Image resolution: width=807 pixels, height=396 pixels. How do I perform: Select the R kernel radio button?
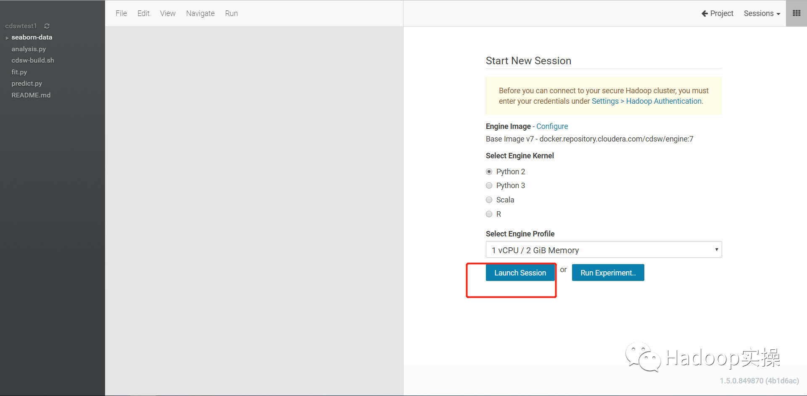pyautogui.click(x=489, y=214)
